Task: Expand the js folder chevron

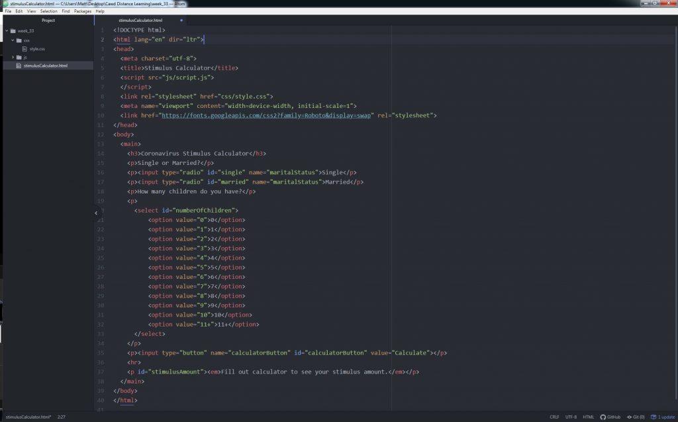Action: 13,57
